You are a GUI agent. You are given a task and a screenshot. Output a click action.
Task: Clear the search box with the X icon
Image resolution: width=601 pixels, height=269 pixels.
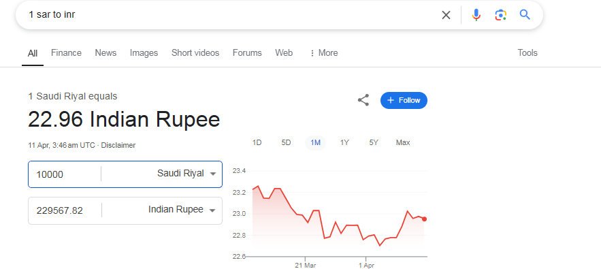click(x=446, y=15)
